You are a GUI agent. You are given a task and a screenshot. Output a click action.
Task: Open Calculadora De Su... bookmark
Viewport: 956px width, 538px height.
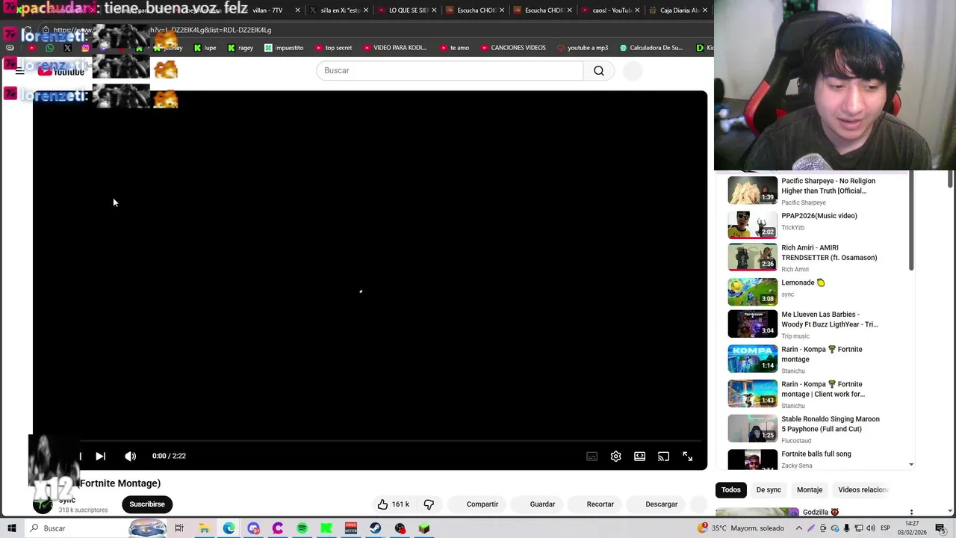651,48
